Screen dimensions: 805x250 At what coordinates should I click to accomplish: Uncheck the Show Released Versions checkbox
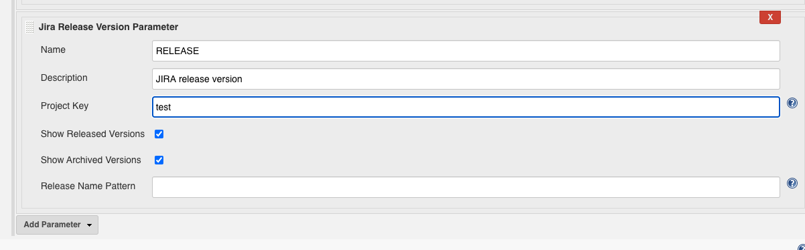tap(159, 134)
